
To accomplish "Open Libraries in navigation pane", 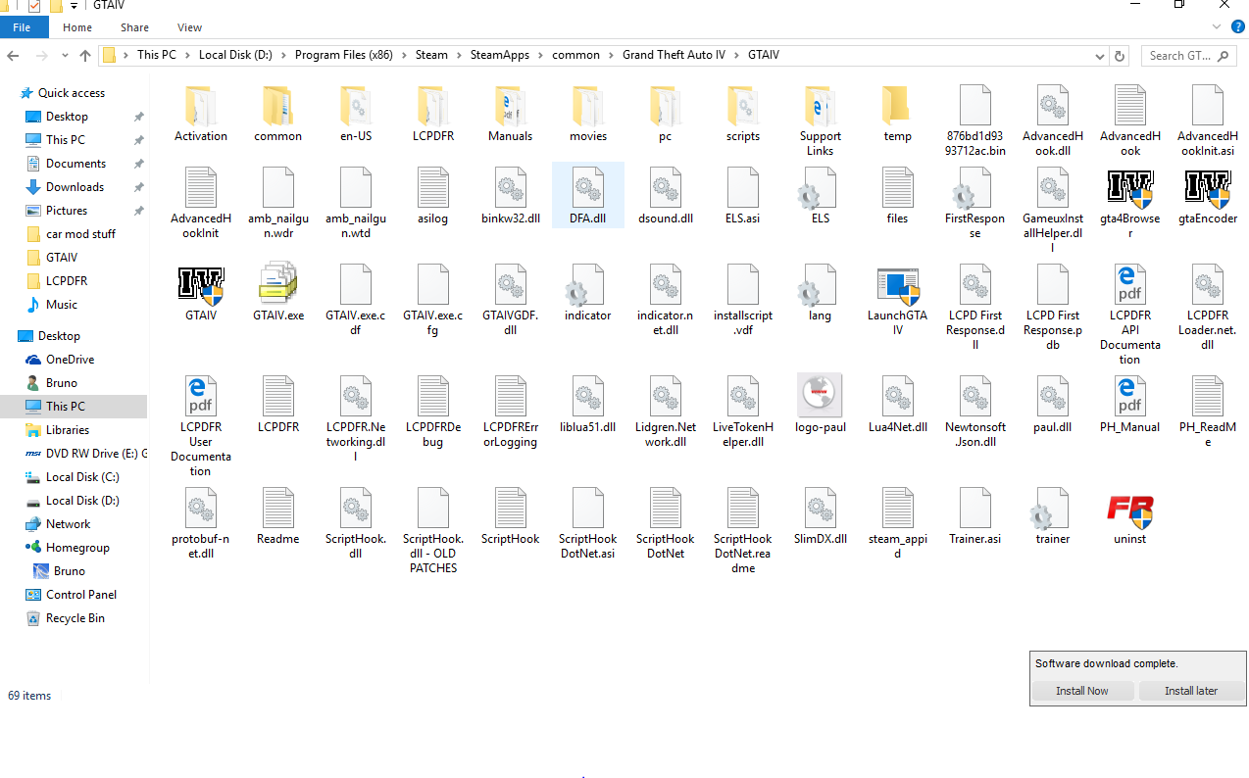I will pos(68,430).
